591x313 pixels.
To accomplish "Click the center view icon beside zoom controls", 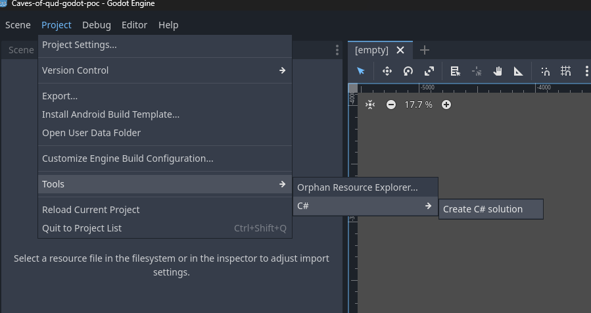I will [370, 105].
